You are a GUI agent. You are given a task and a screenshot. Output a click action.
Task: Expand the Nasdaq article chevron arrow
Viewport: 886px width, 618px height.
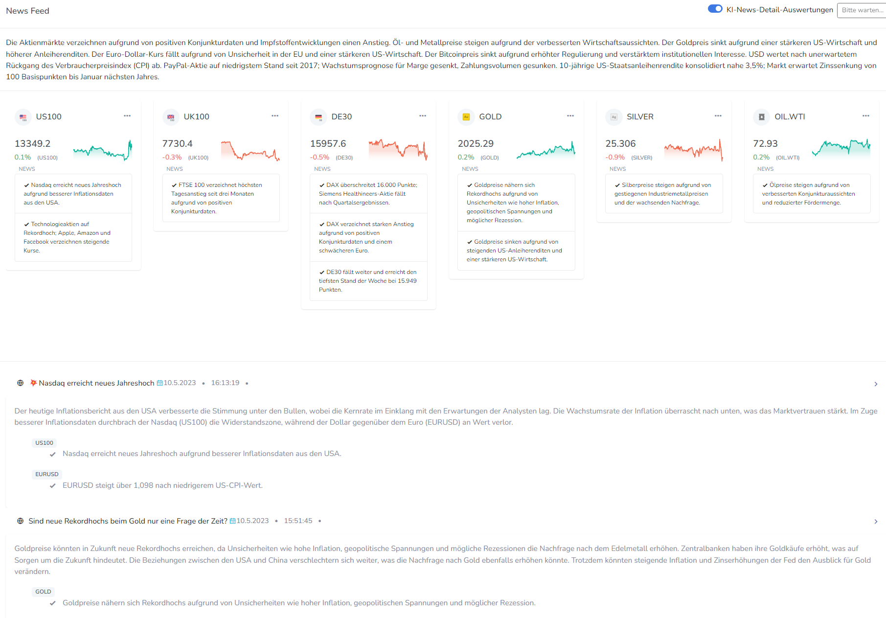coord(876,384)
